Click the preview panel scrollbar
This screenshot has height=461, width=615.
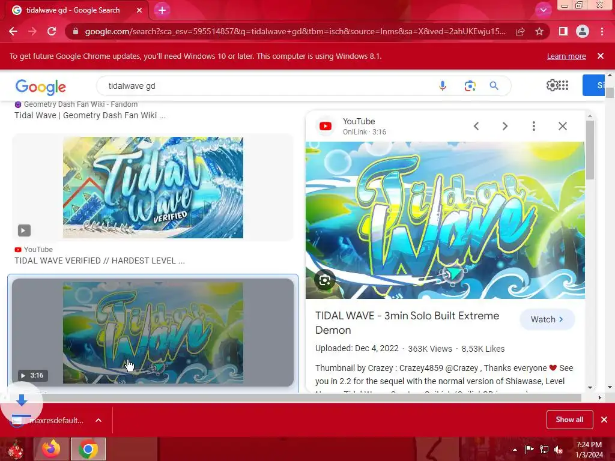tap(590, 149)
